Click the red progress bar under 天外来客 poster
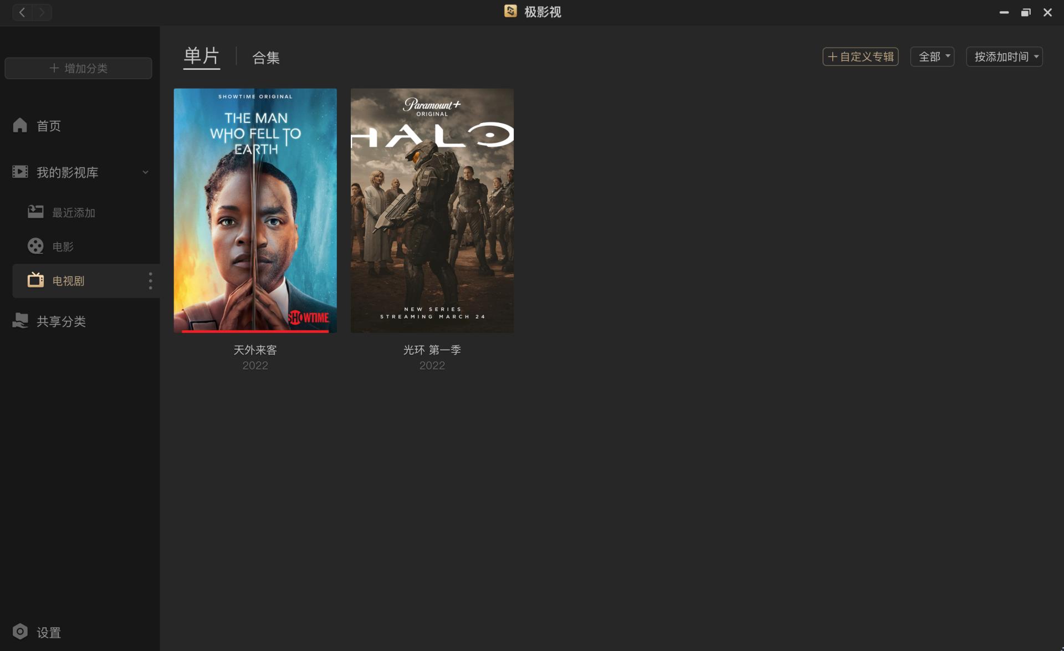This screenshot has height=651, width=1064. (x=255, y=331)
